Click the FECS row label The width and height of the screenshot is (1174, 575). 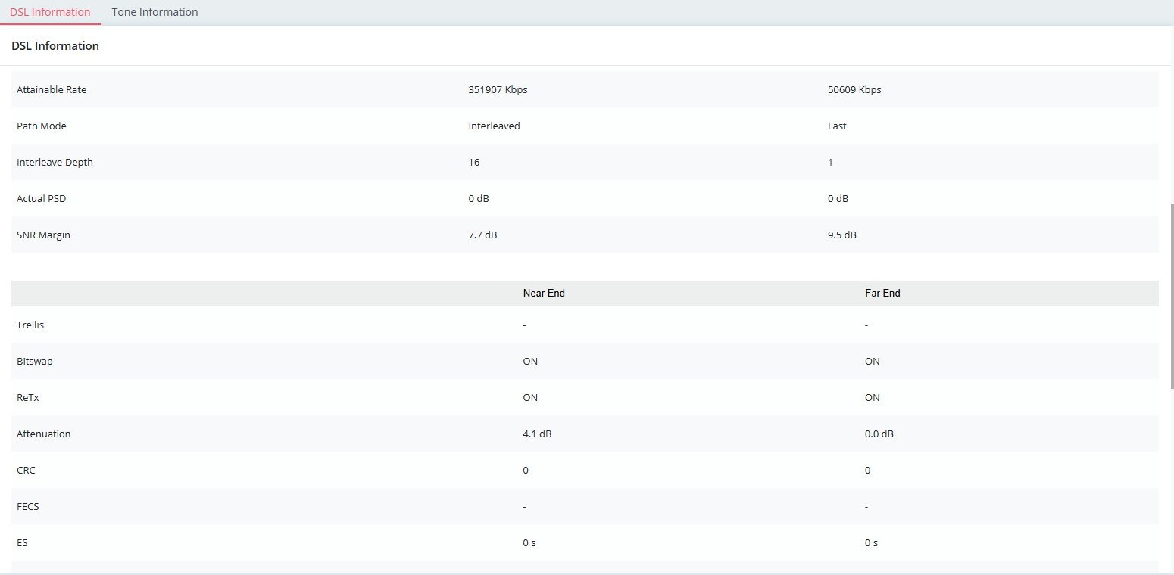click(x=28, y=506)
